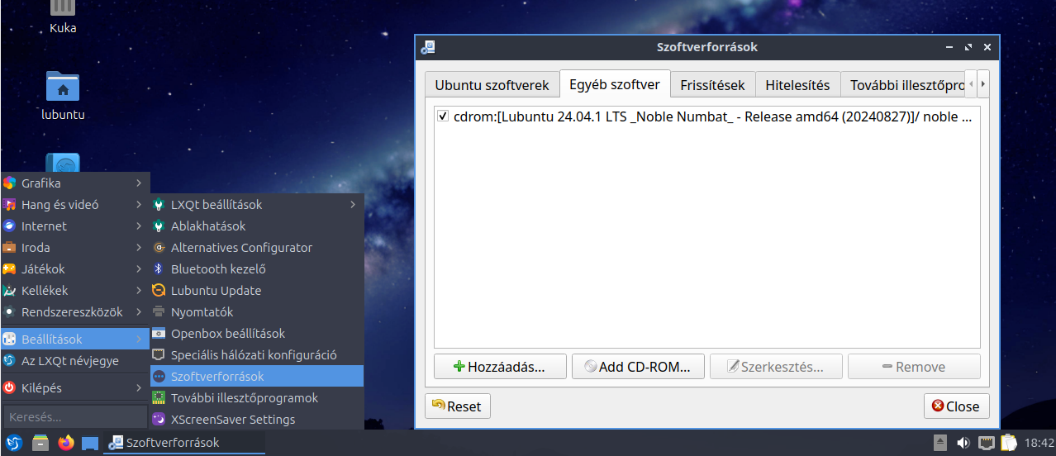Click the Remove button

(914, 367)
